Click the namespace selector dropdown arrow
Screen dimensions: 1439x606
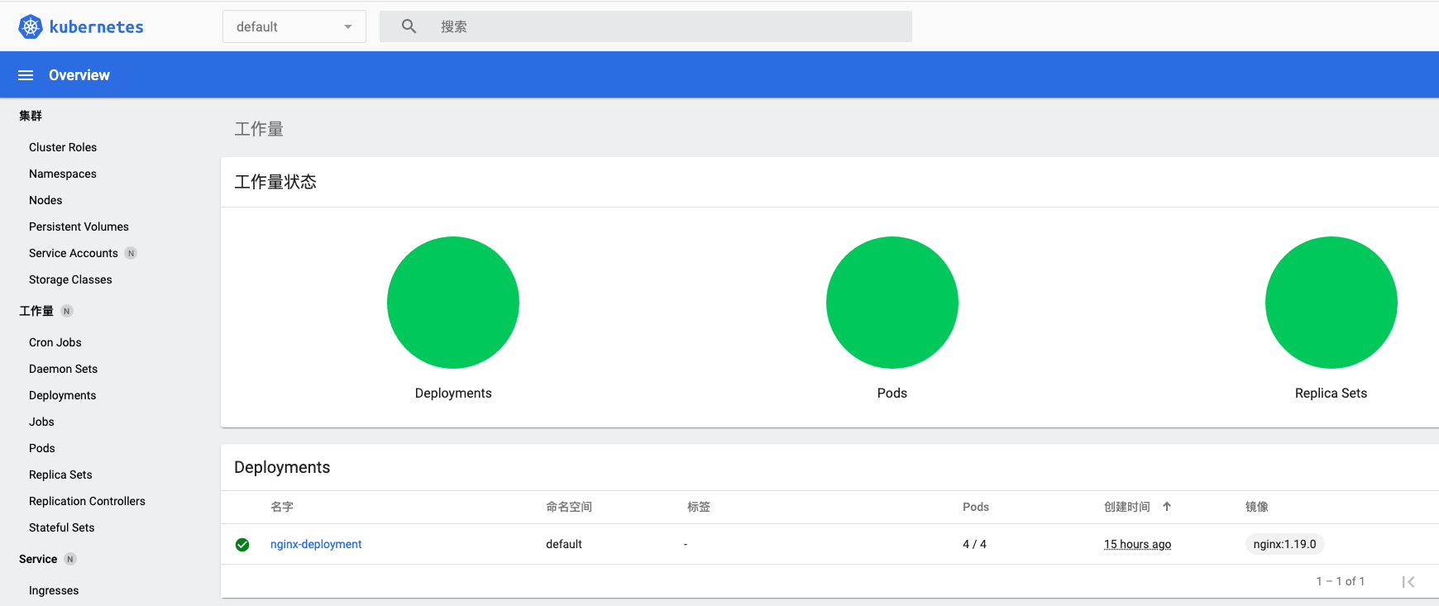coord(348,27)
